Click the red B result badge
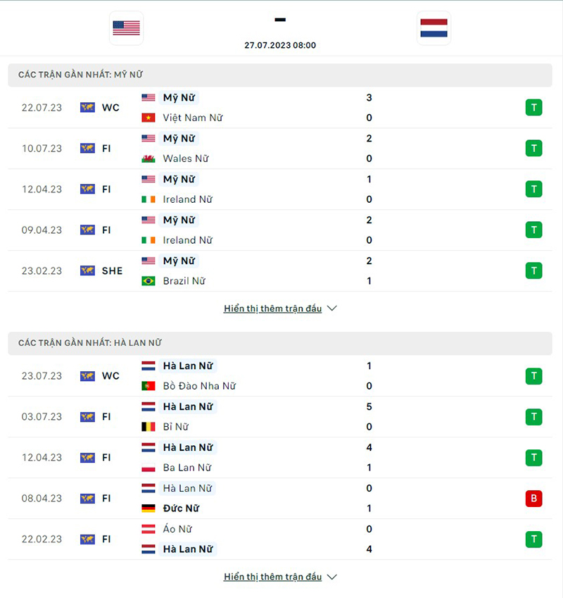 (533, 498)
